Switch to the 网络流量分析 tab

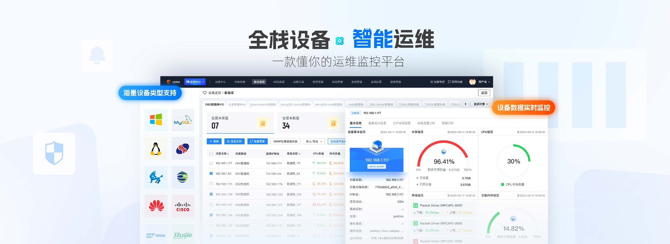pos(426,123)
